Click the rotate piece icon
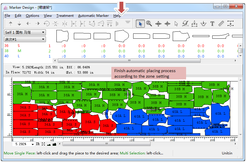 tap(47, 24)
